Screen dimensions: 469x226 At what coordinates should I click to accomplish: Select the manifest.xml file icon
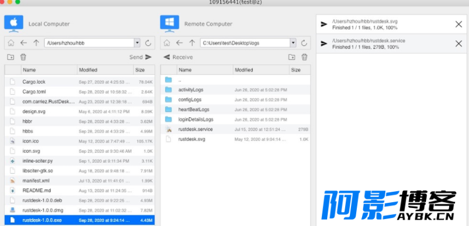[13, 181]
